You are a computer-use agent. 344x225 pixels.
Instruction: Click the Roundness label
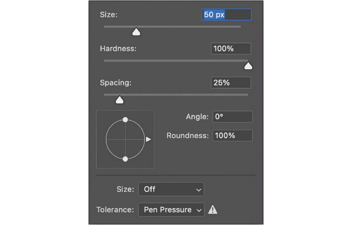188,136
